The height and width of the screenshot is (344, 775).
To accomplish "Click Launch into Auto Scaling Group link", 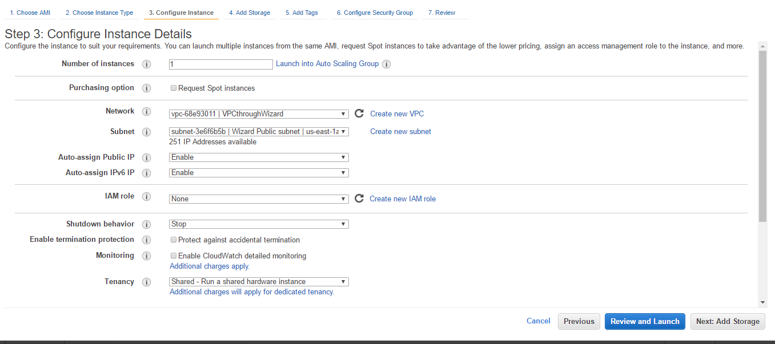I will pyautogui.click(x=327, y=63).
